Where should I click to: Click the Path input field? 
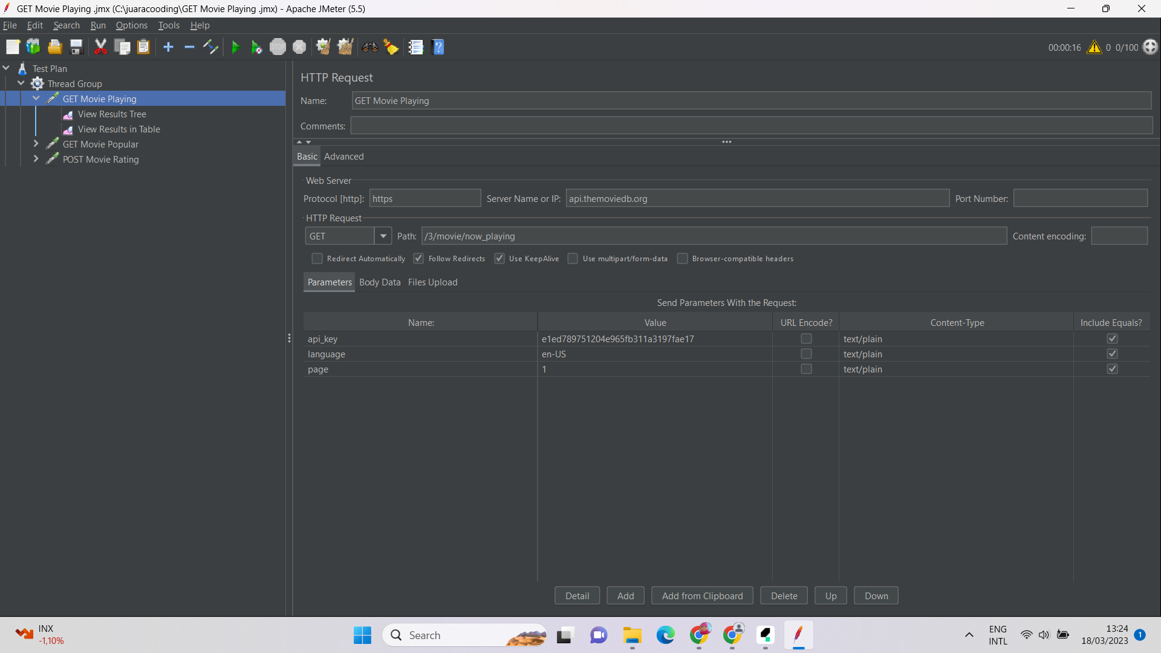714,236
